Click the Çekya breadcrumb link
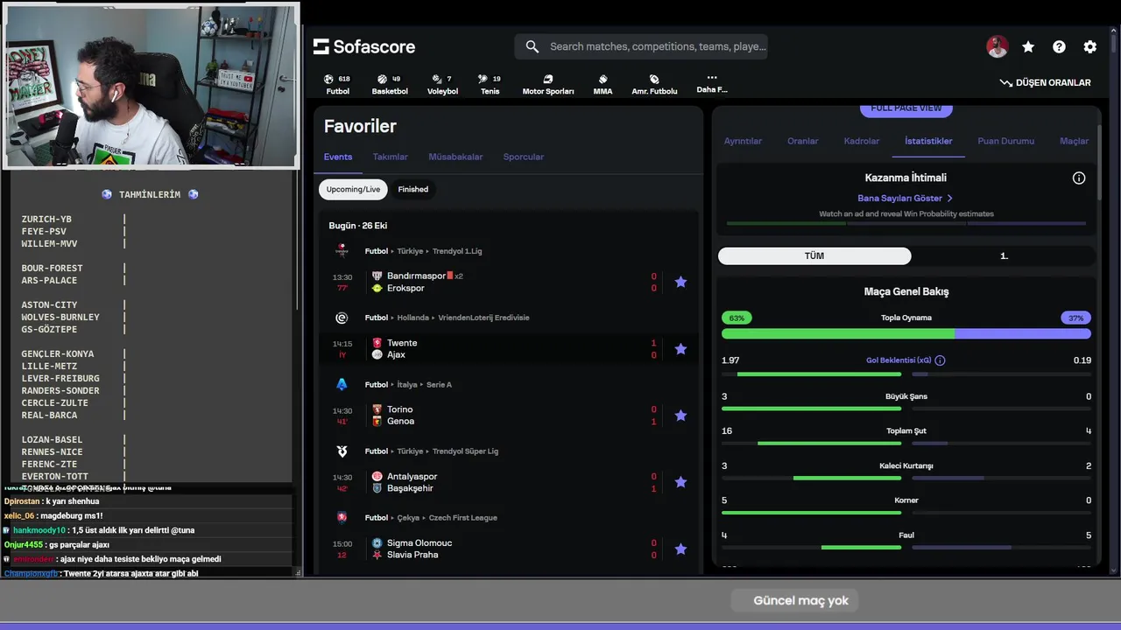The height and width of the screenshot is (630, 1121). point(410,518)
